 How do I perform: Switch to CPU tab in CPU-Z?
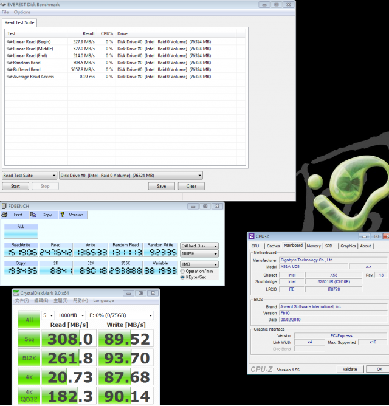click(255, 246)
